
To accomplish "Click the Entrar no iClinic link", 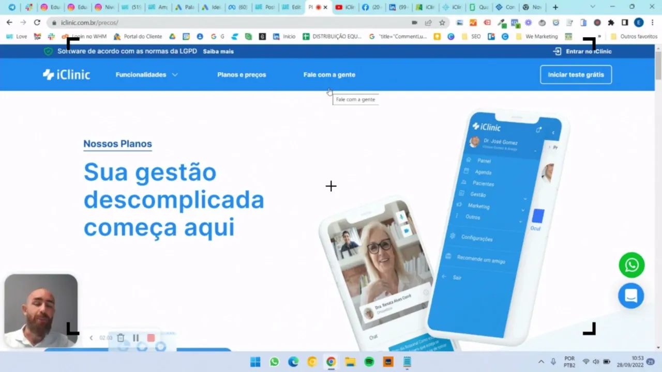I will 589,51.
